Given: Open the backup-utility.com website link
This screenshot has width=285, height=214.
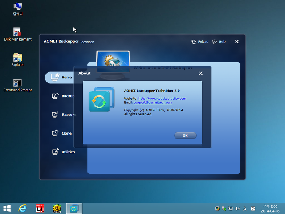Looking at the screenshot, I should coord(162,99).
